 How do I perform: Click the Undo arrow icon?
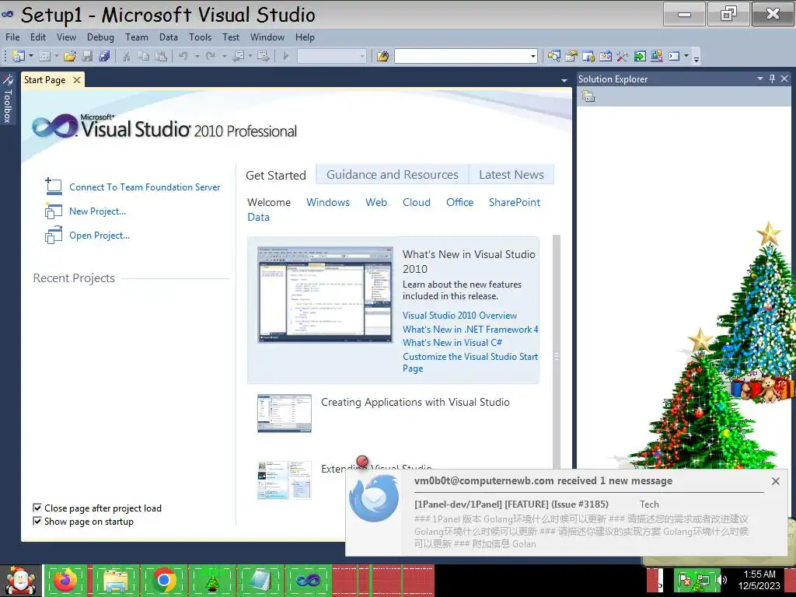[183, 56]
